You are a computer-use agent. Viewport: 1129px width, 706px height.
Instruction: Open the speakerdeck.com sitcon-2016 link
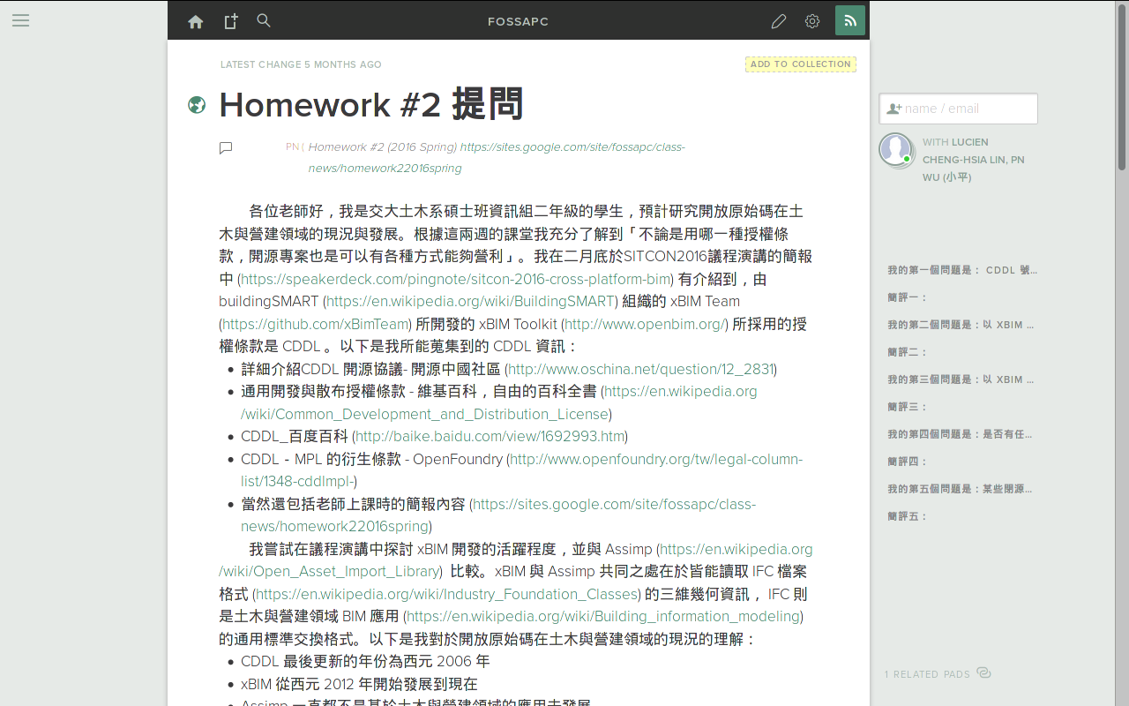(456, 279)
